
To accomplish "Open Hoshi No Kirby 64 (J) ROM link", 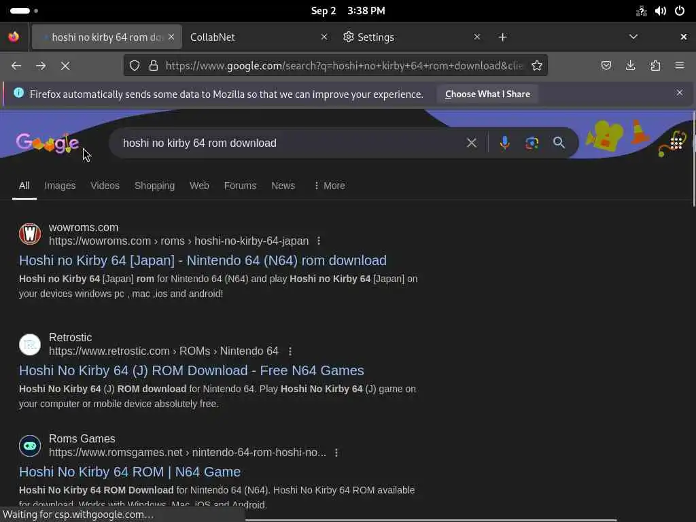I will pyautogui.click(x=191, y=370).
